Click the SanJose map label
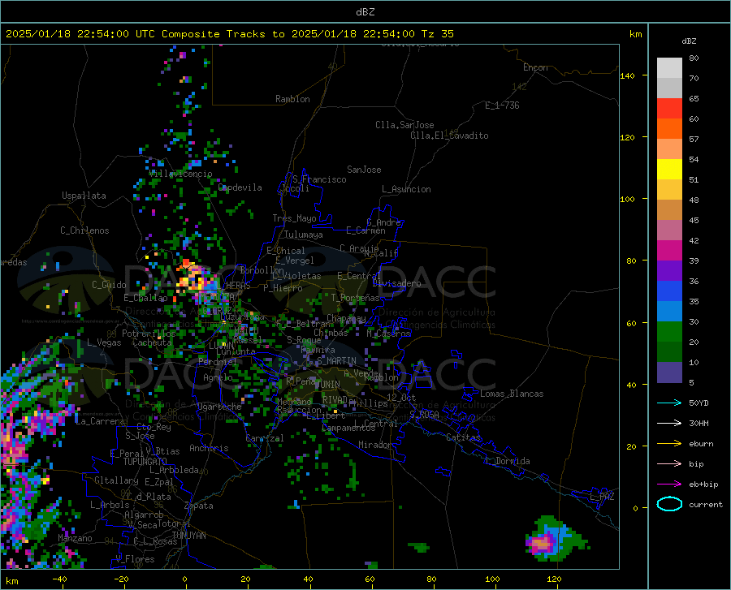Viewport: 731px width, 590px height. coord(364,170)
